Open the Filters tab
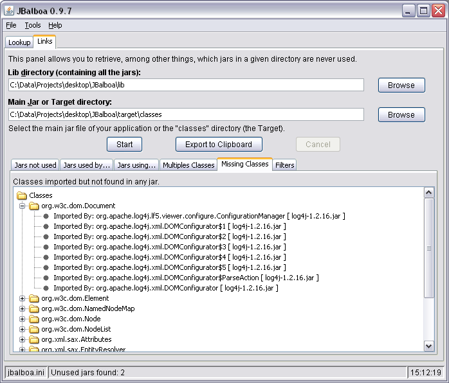This screenshot has height=383, width=449. [284, 165]
